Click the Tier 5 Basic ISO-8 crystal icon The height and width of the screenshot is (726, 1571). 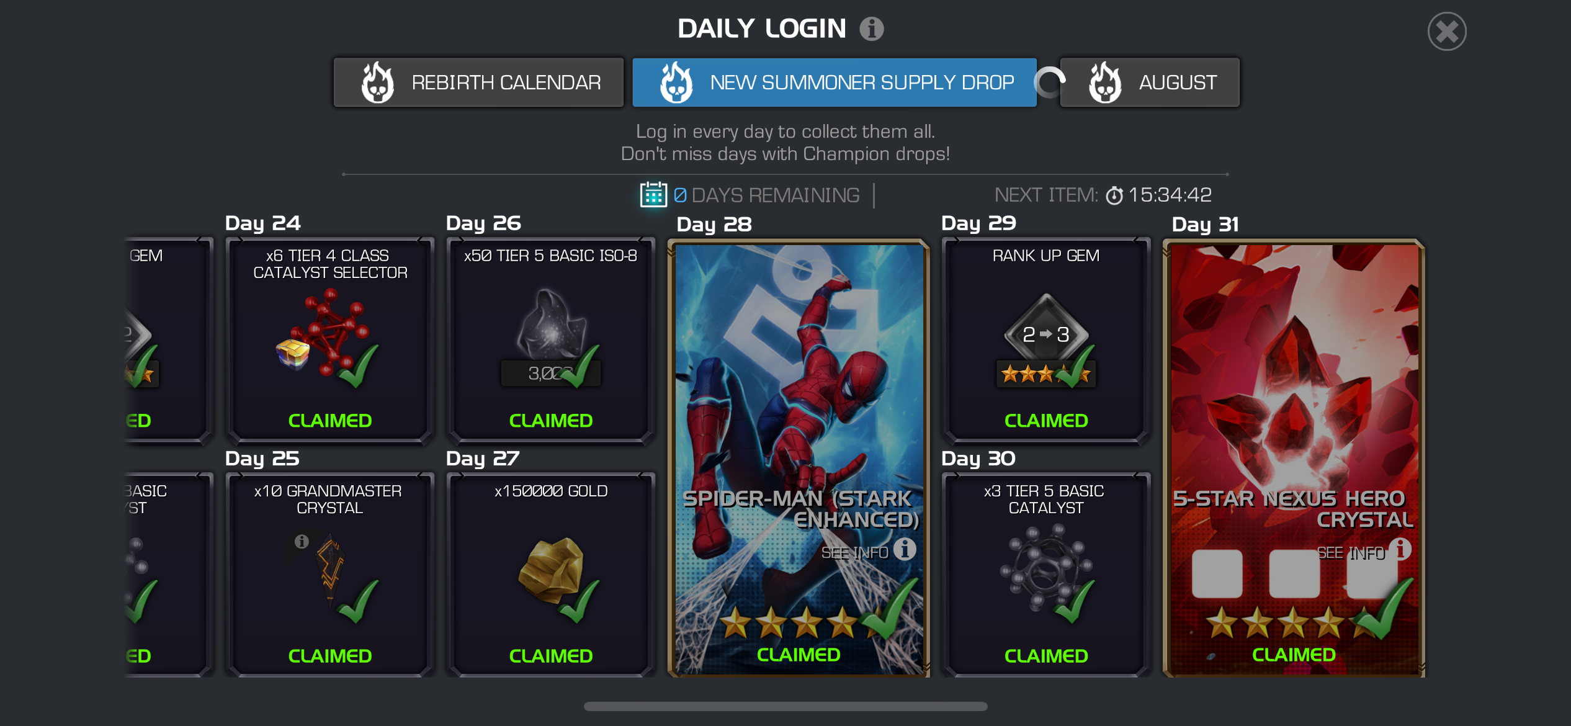[x=551, y=324]
